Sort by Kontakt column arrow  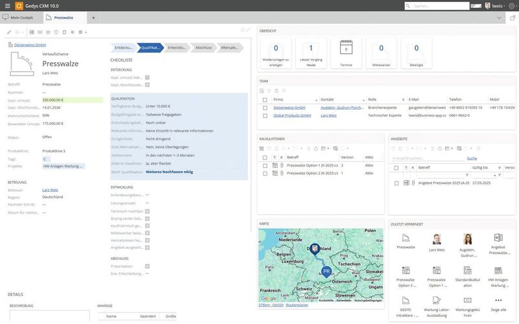(x=363, y=100)
